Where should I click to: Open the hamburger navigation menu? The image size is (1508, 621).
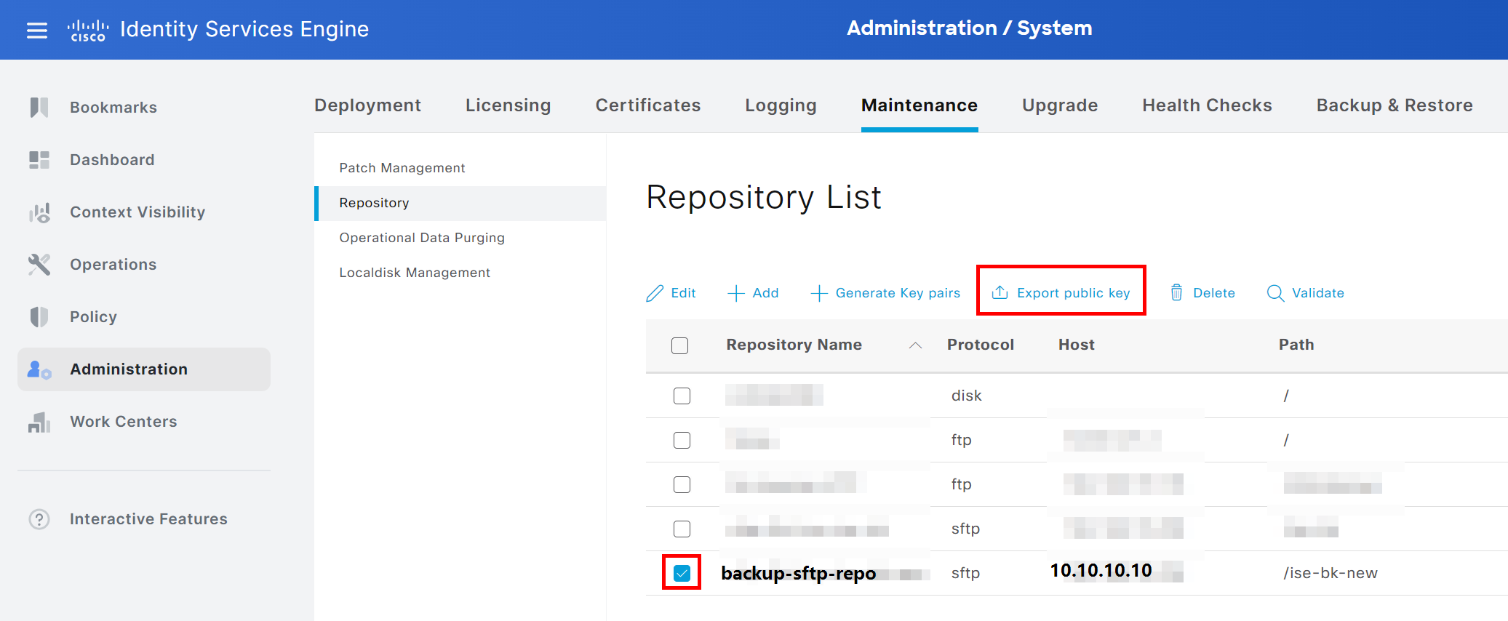[37, 30]
